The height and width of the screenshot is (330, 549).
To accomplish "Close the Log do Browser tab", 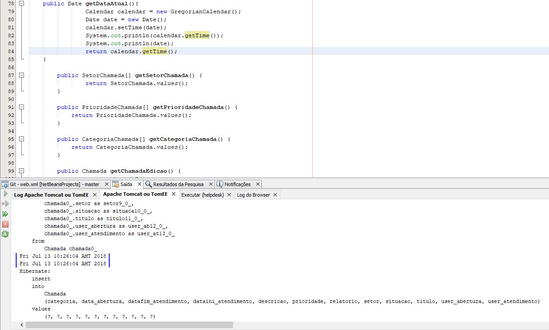I will coord(275,195).
